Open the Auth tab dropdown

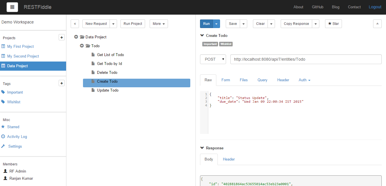tap(304, 80)
